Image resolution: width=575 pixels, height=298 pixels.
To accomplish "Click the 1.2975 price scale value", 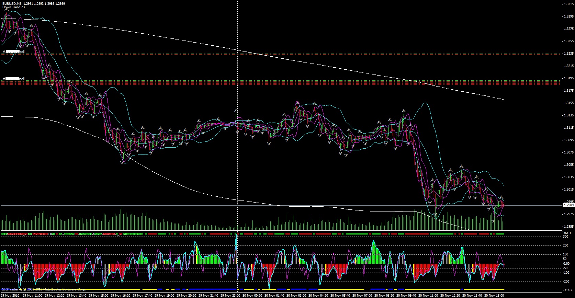I will 569,214.
